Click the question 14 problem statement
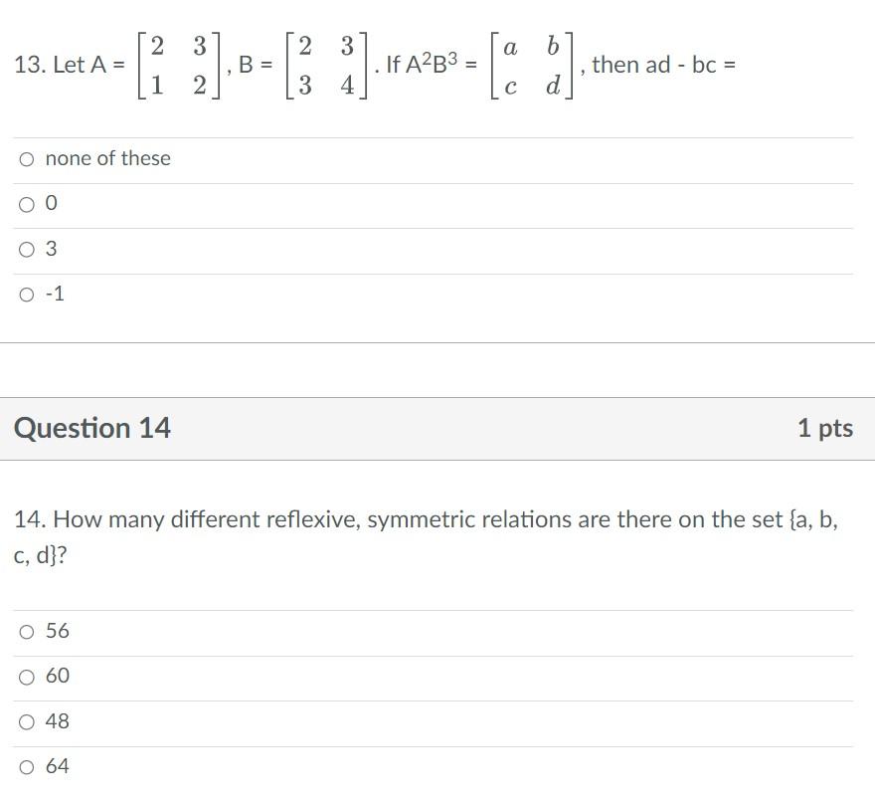The image size is (875, 800). [428, 532]
